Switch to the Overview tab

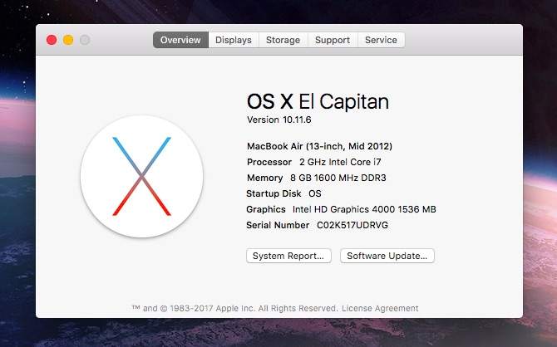pyautogui.click(x=180, y=40)
